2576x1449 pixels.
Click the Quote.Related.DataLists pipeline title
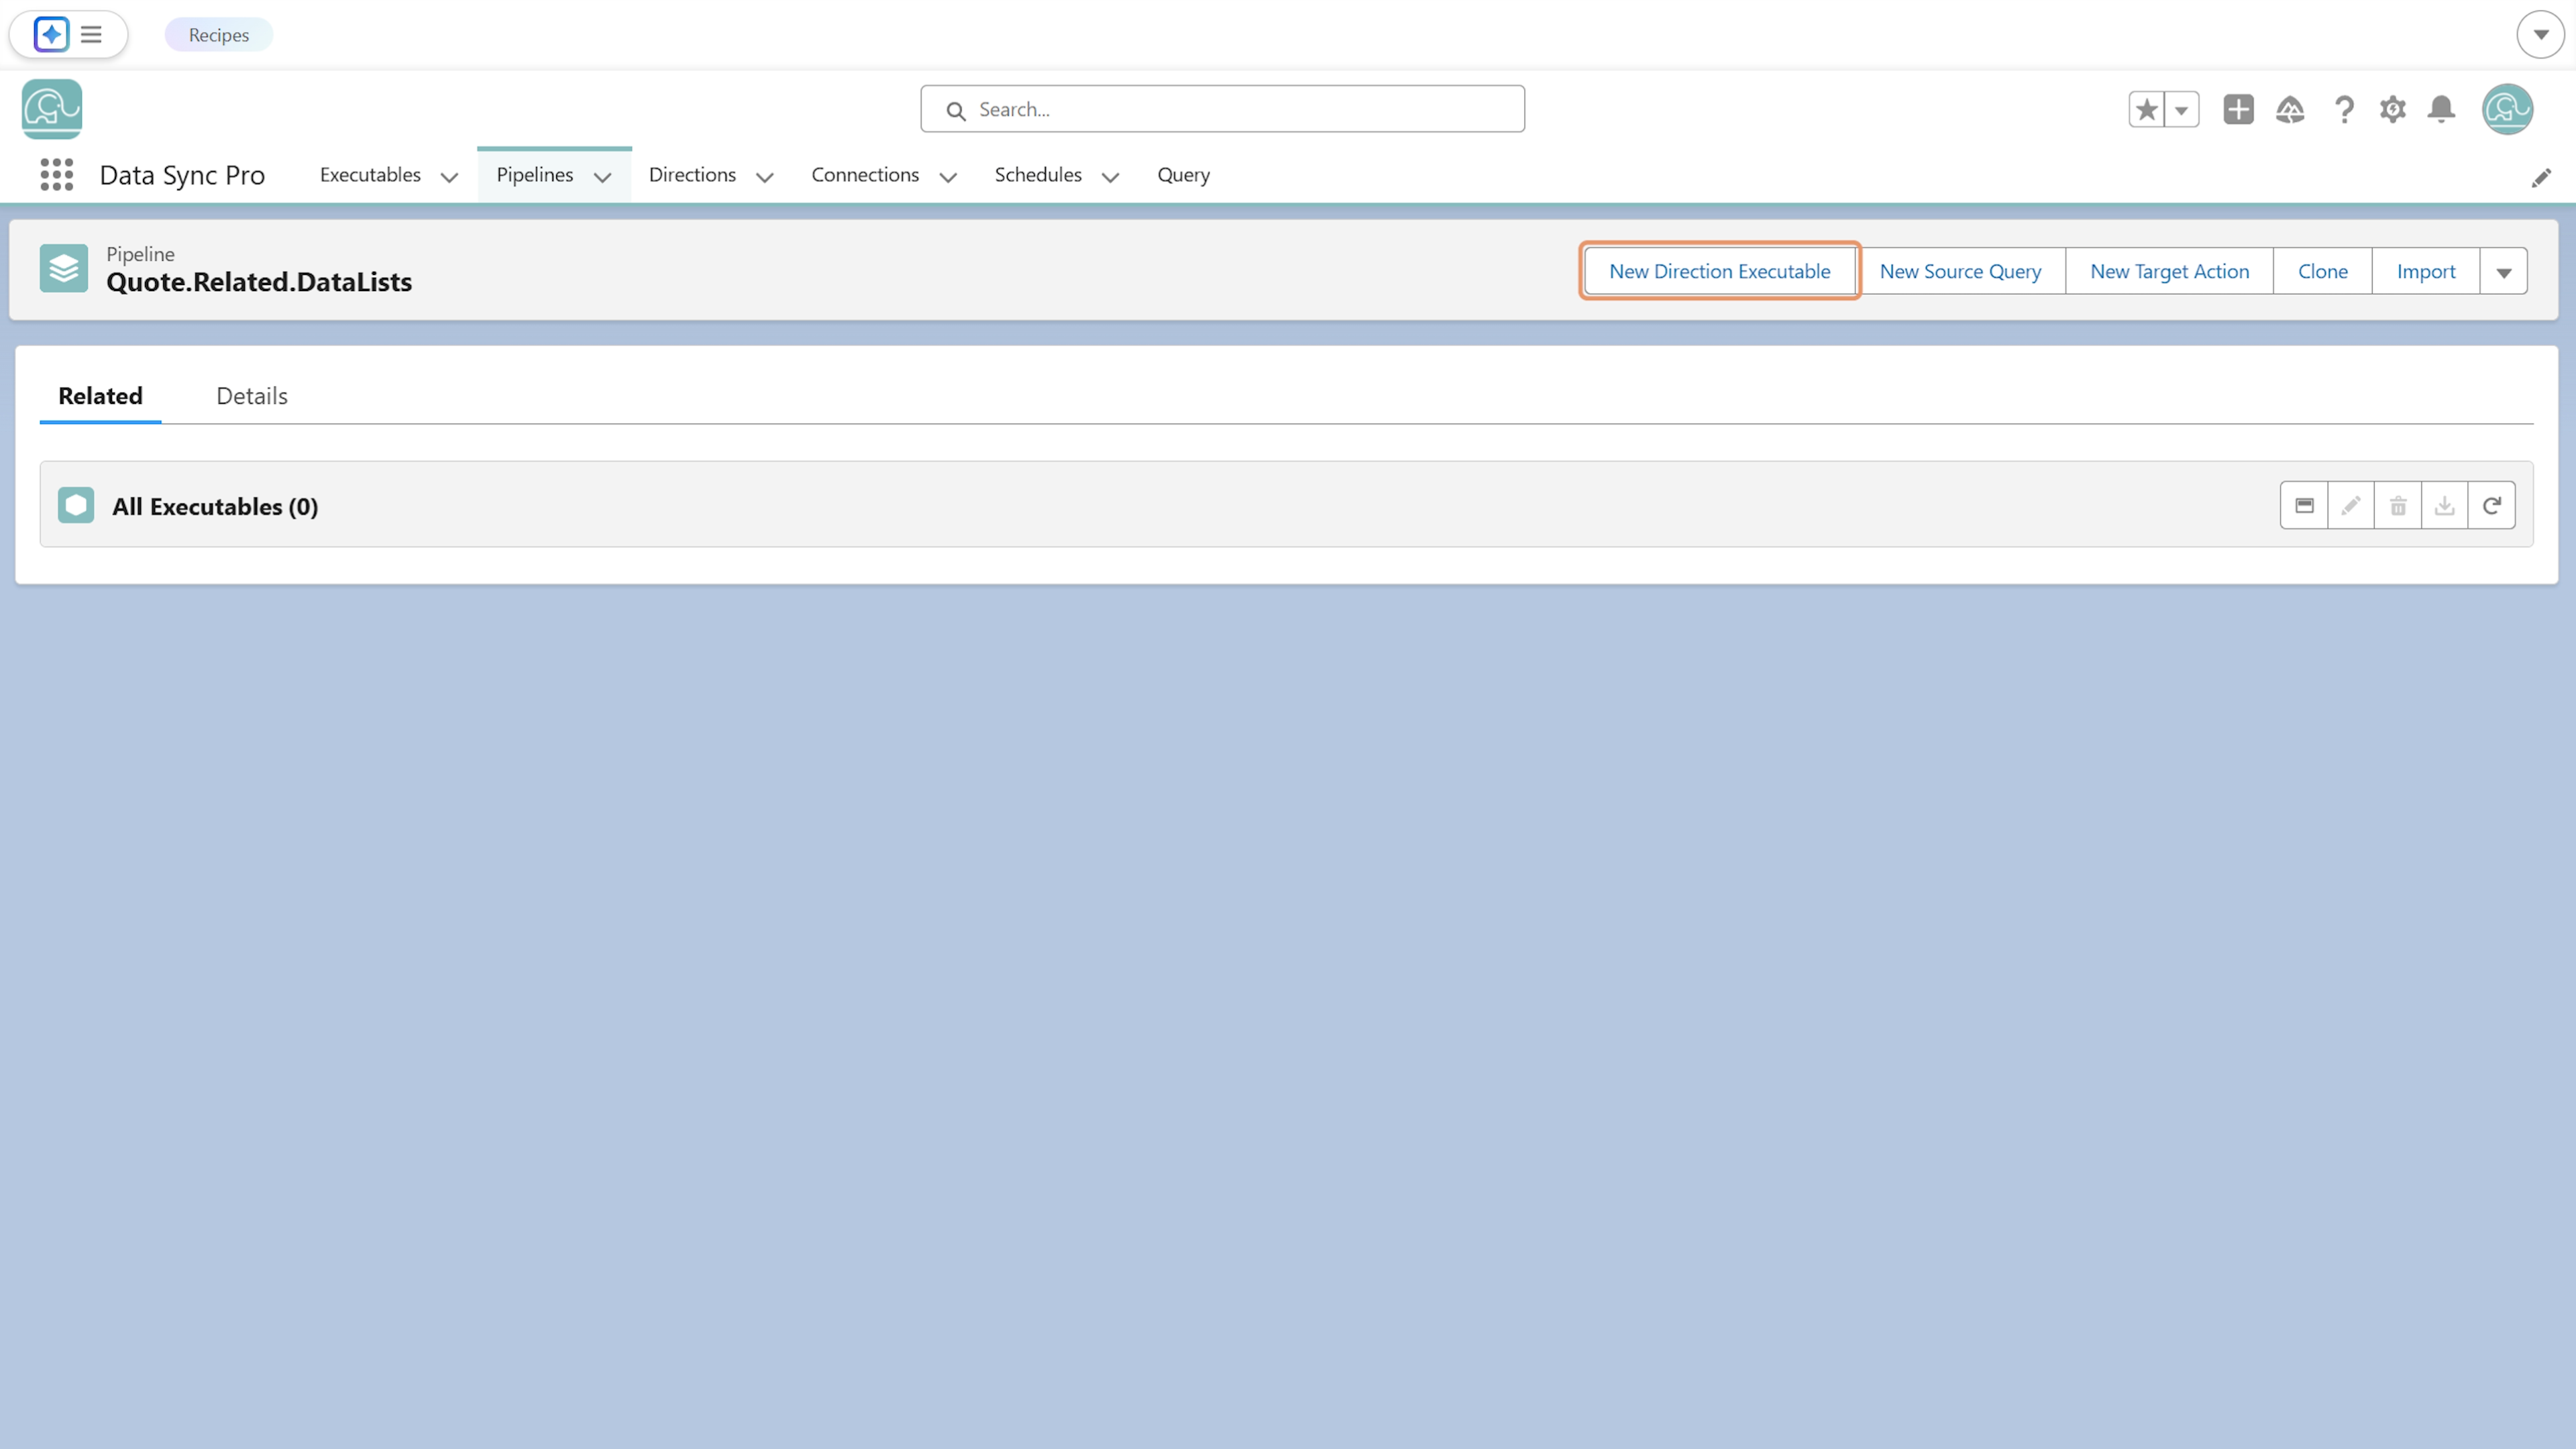click(259, 282)
